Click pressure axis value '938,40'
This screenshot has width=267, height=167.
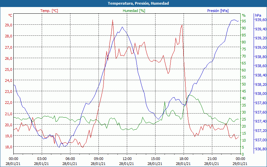[x=261, y=75]
